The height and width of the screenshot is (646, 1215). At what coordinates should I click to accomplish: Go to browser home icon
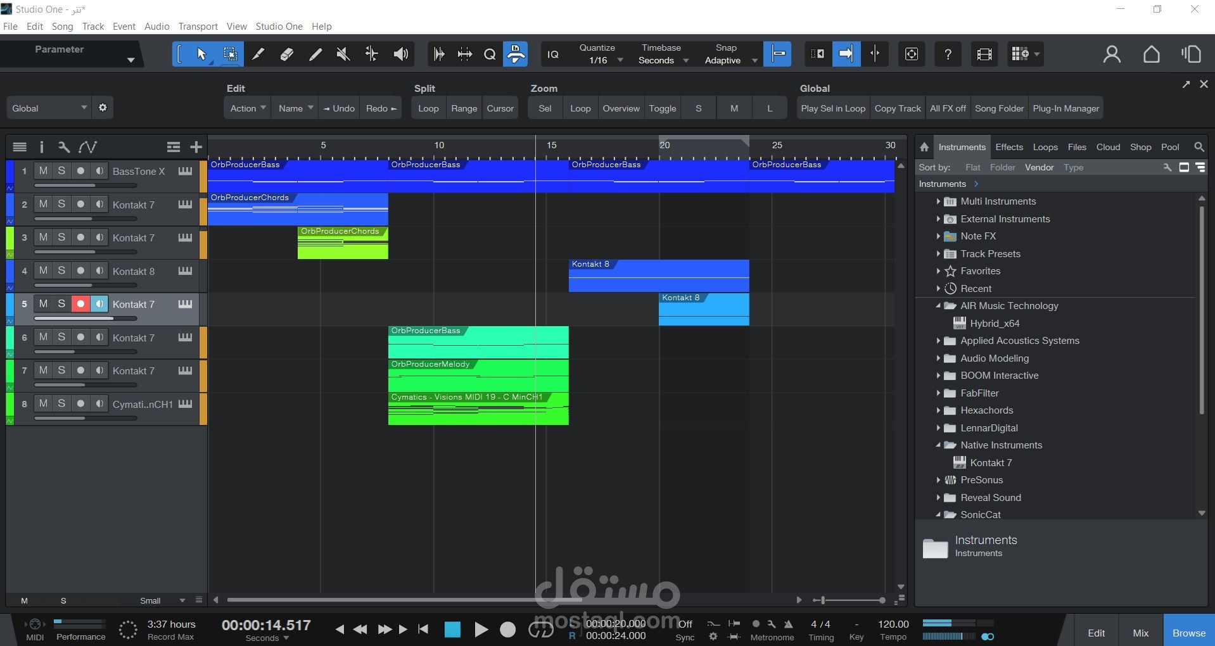point(924,147)
